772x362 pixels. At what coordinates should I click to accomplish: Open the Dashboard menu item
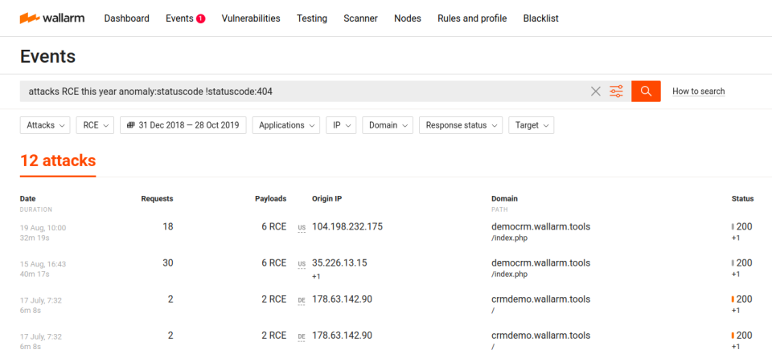(127, 18)
